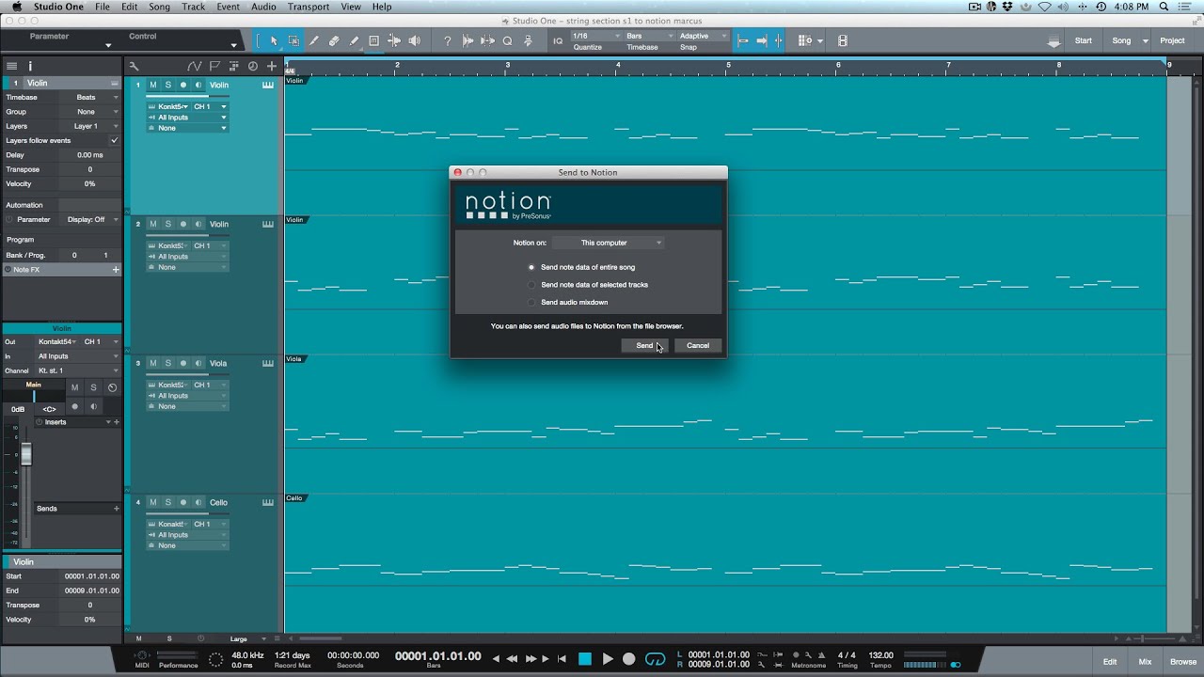Click the Quantize Q icon in toolbar
Viewport: 1204px width, 677px height.
tap(508, 40)
